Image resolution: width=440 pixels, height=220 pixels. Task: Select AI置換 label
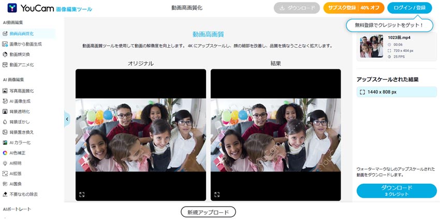16,184
